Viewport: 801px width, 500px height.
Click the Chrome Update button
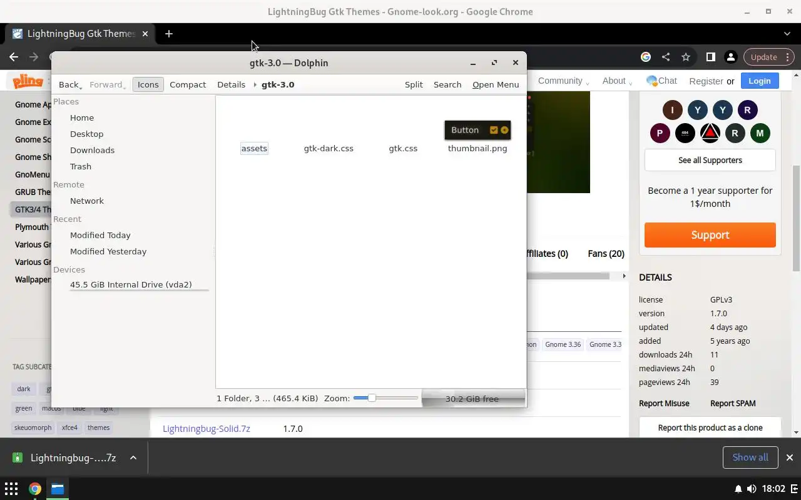pyautogui.click(x=769, y=57)
